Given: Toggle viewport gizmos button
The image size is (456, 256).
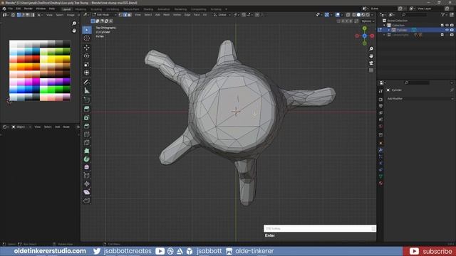Looking at the screenshot, I should point(327,15).
